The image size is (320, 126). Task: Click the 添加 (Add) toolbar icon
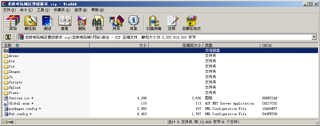coord(13,23)
